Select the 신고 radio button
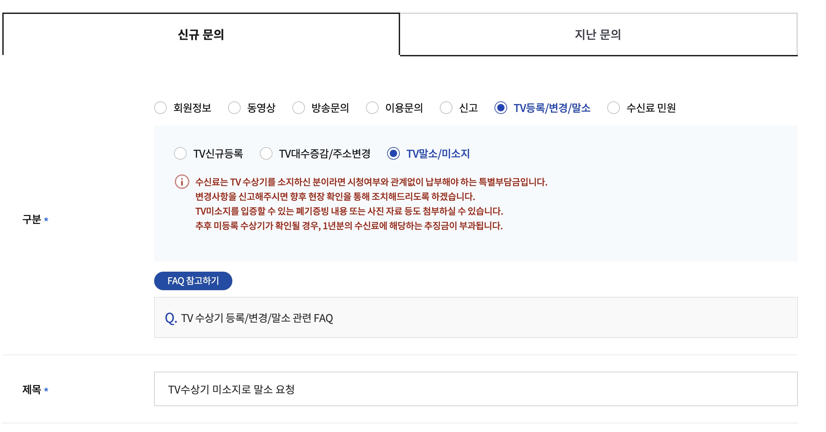Screen dimensions: 826x432 (446, 108)
